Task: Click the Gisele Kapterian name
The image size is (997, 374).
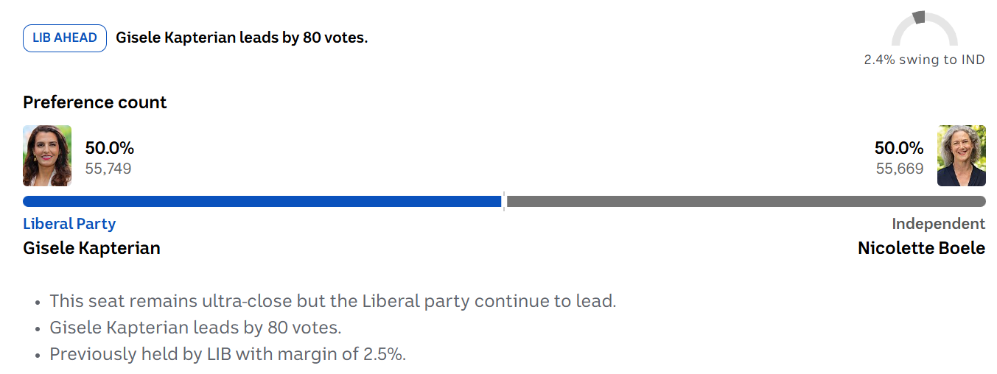Action: point(91,248)
